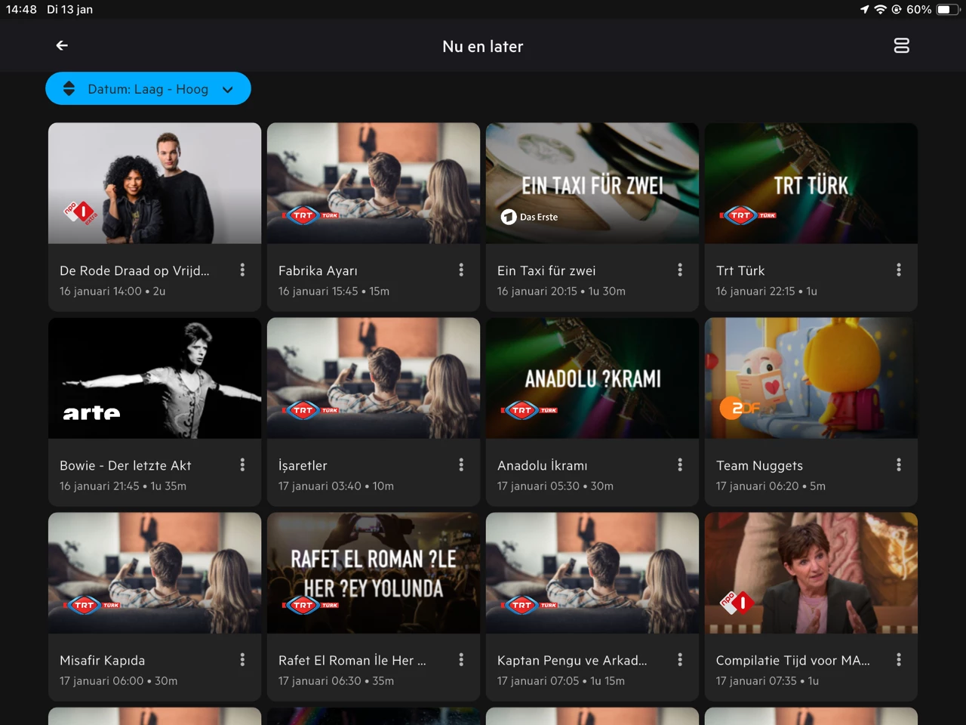The image size is (966, 725).
Task: Click the '17 januari 06:00 • 30m' airtime
Action: point(118,681)
